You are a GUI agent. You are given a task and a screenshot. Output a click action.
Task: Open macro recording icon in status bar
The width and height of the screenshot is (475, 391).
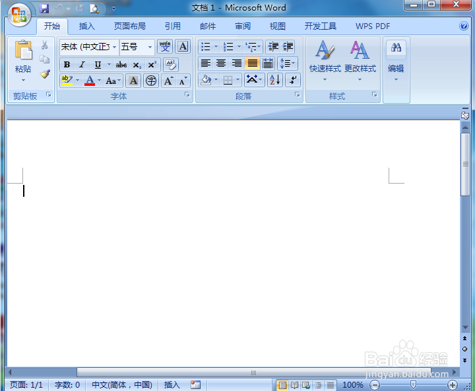coord(195,385)
